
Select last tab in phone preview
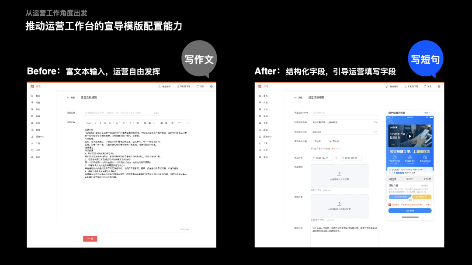pyautogui.click(x=427, y=179)
